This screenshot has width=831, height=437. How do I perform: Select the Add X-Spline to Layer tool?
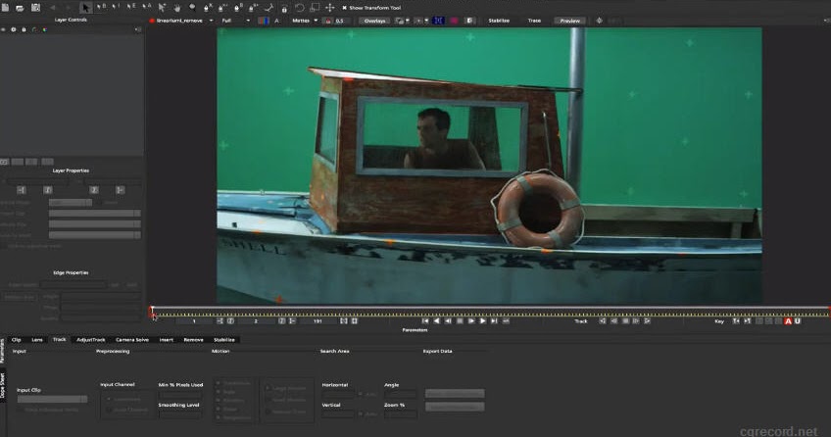tap(222, 8)
